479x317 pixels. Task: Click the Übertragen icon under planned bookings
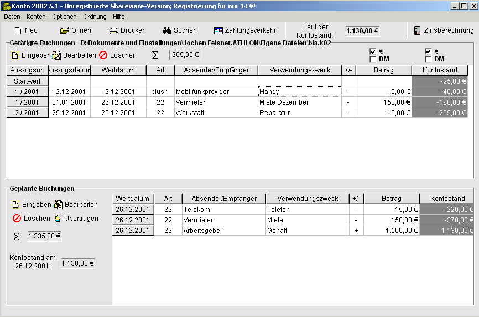58,218
